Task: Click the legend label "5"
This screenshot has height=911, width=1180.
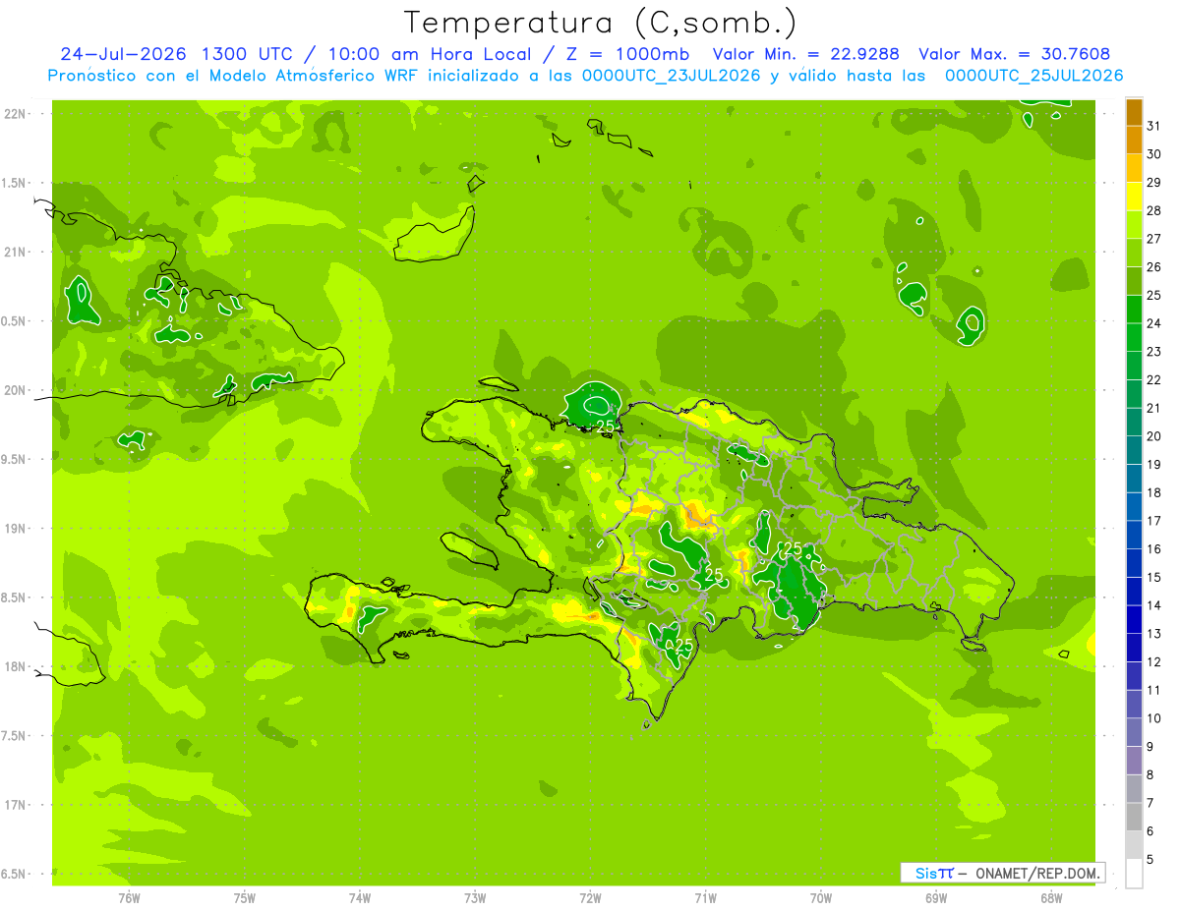Action: 1150,860
